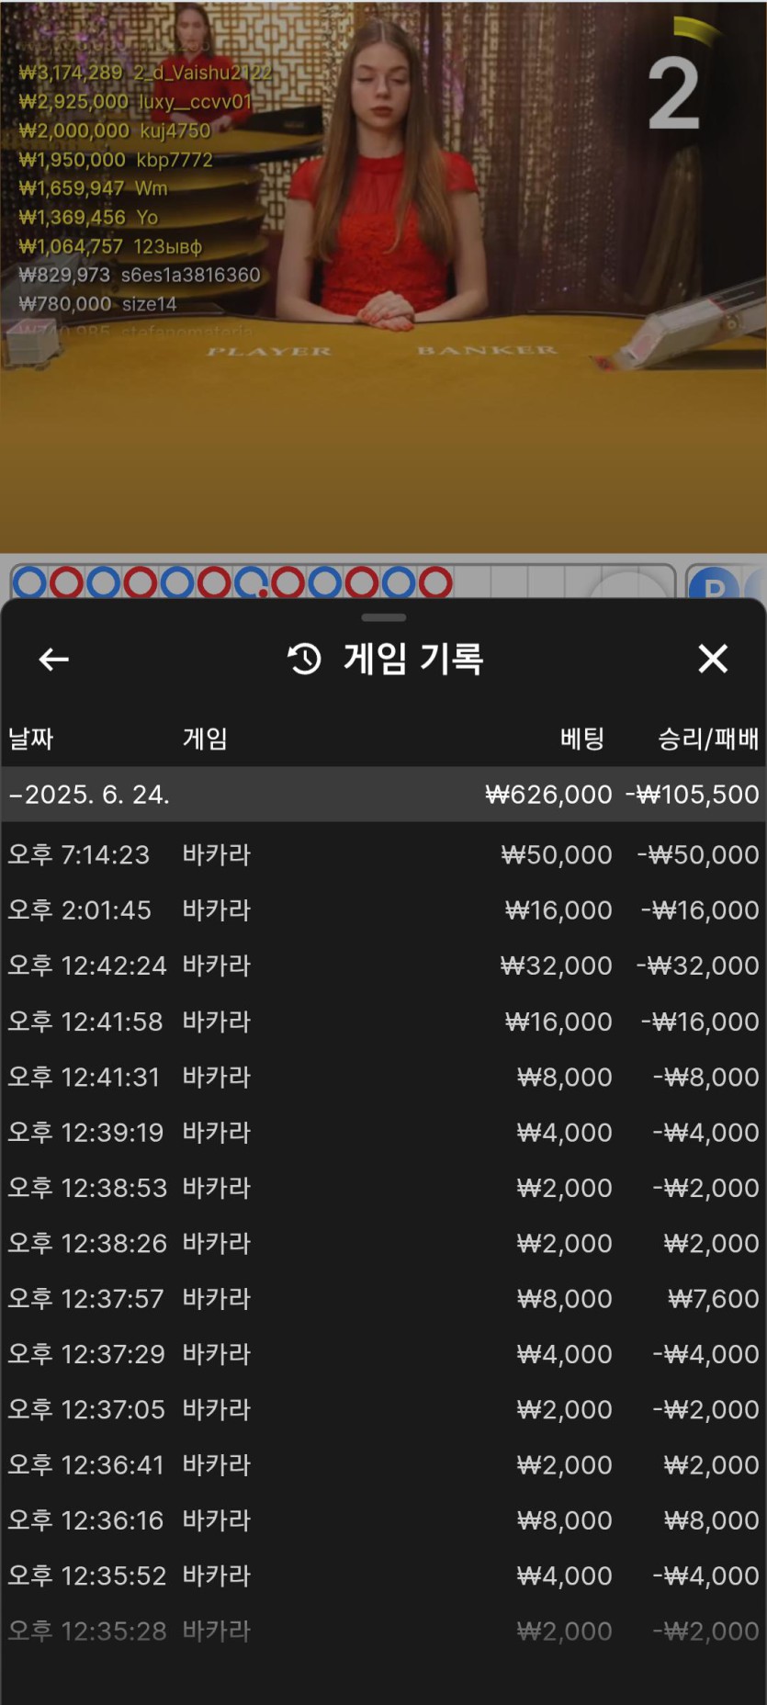
Task: Open the 오후 12:42:24 ₩32,000 bet record
Action: point(383,966)
